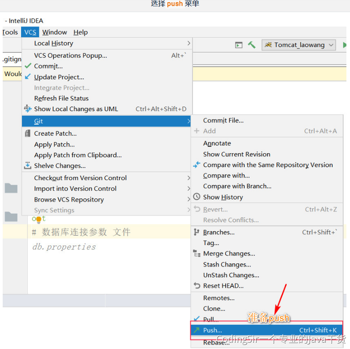Click the green Commit checkmark icon
Image resolution: width=350 pixels, height=349 pixels.
pos(28,66)
